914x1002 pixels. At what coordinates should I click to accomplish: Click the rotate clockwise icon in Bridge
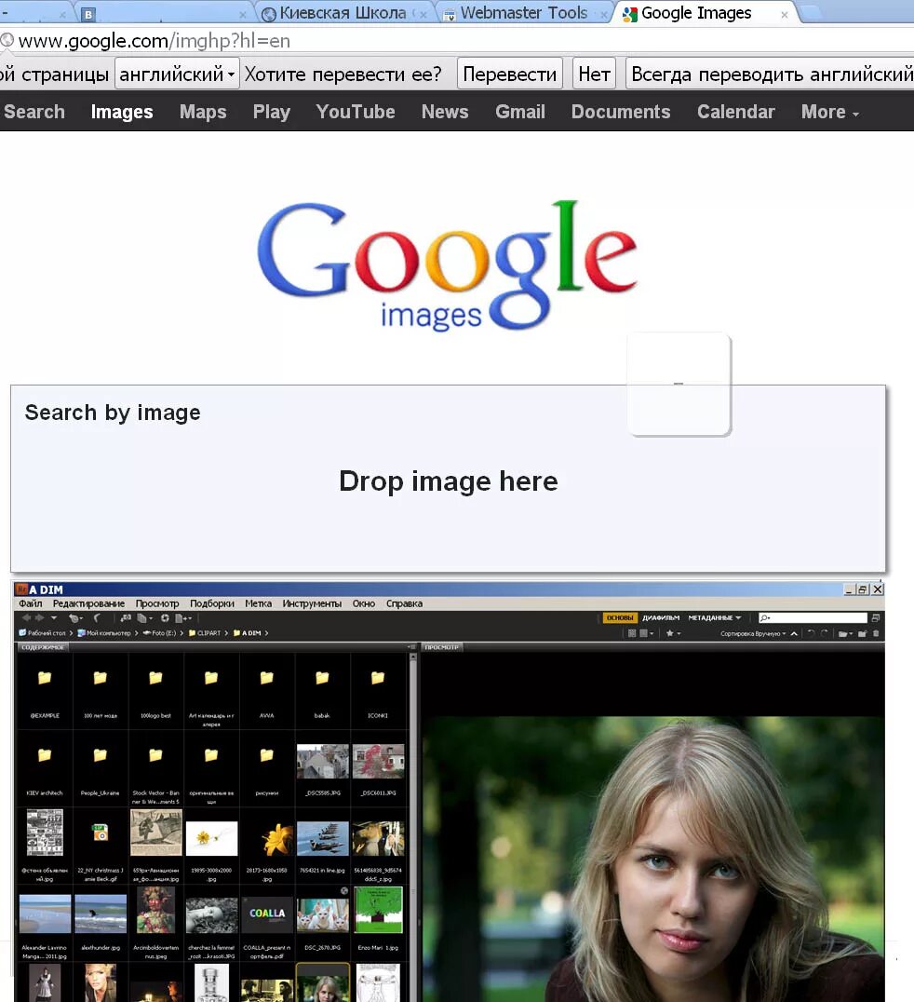click(x=824, y=634)
